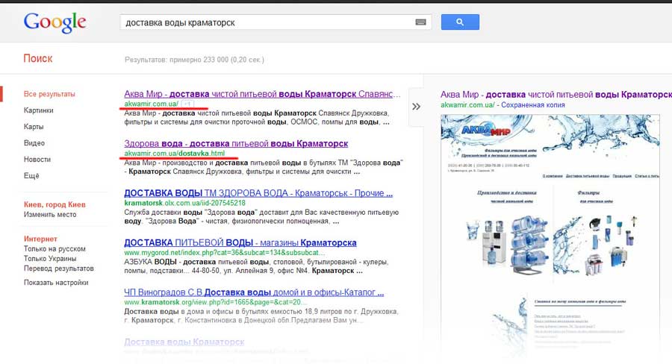Click the 'Поиск' heading
Viewport: 672px width, 364px height.
pos(38,58)
